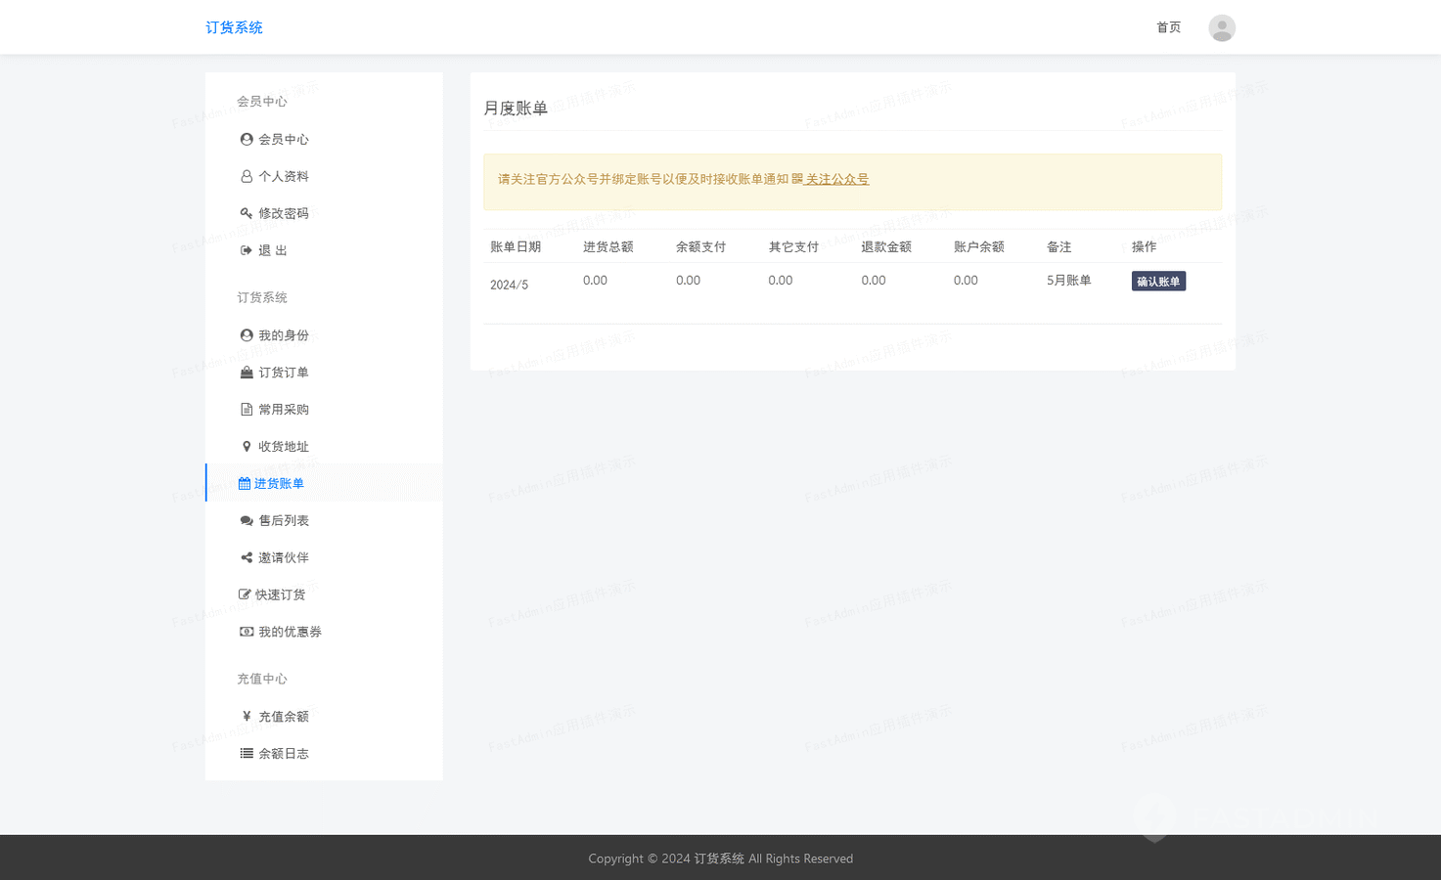Select 快速订货 from the sidebar
The image size is (1441, 880).
coord(280,595)
